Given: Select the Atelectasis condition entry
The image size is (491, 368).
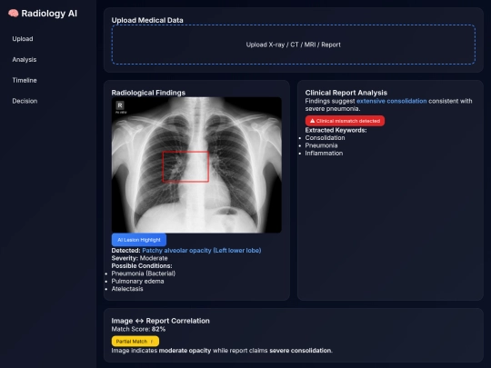Looking at the screenshot, I should click(127, 289).
